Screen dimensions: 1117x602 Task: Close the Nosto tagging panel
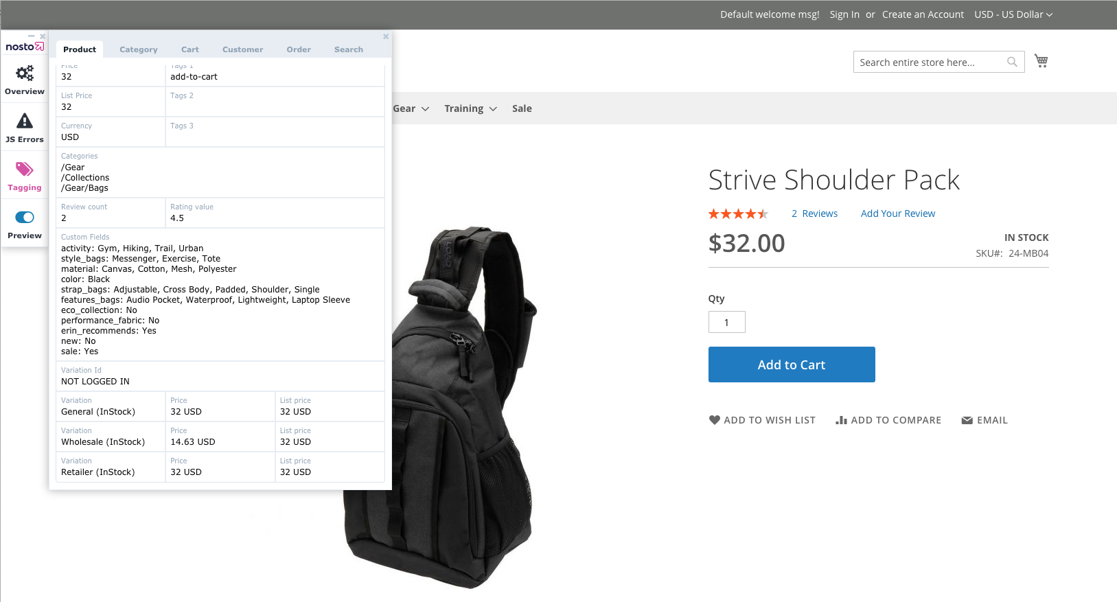pos(386,36)
